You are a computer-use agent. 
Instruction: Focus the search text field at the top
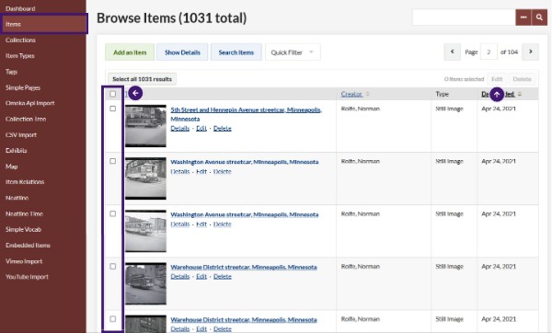tap(464, 17)
